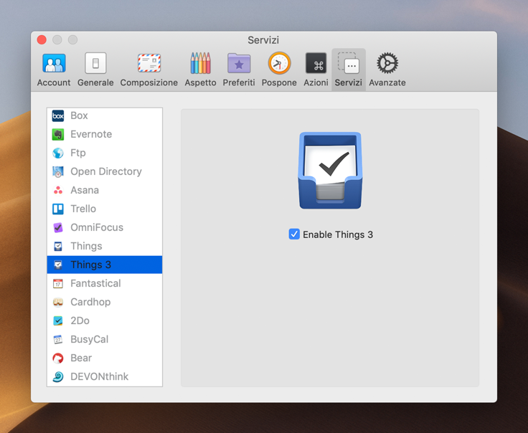Click the DEVONthink shell icon
Viewport: 528px width, 433px height.
tap(58, 377)
